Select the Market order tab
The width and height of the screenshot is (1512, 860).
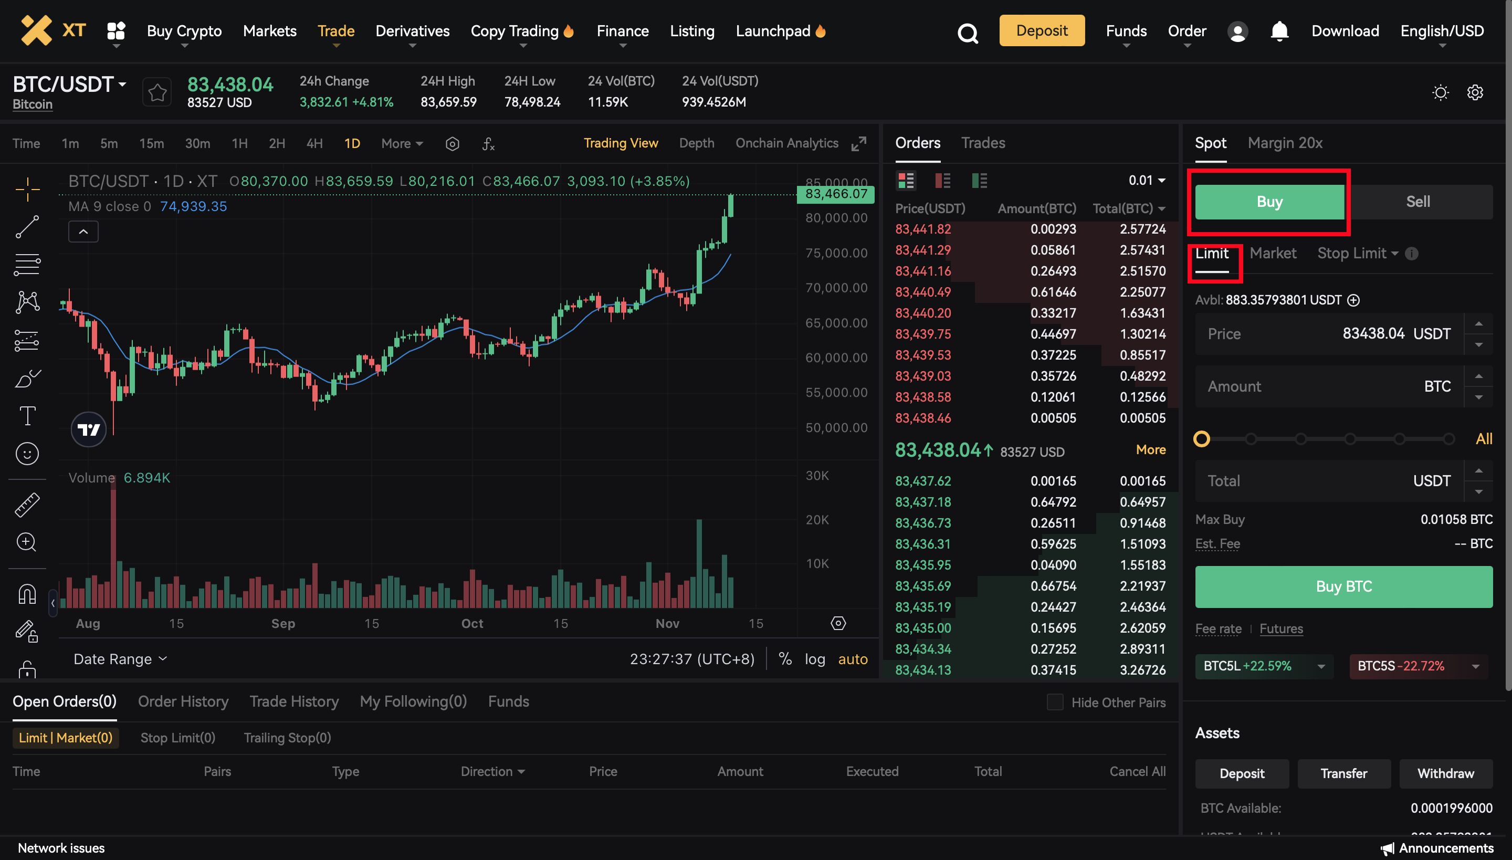(x=1273, y=254)
